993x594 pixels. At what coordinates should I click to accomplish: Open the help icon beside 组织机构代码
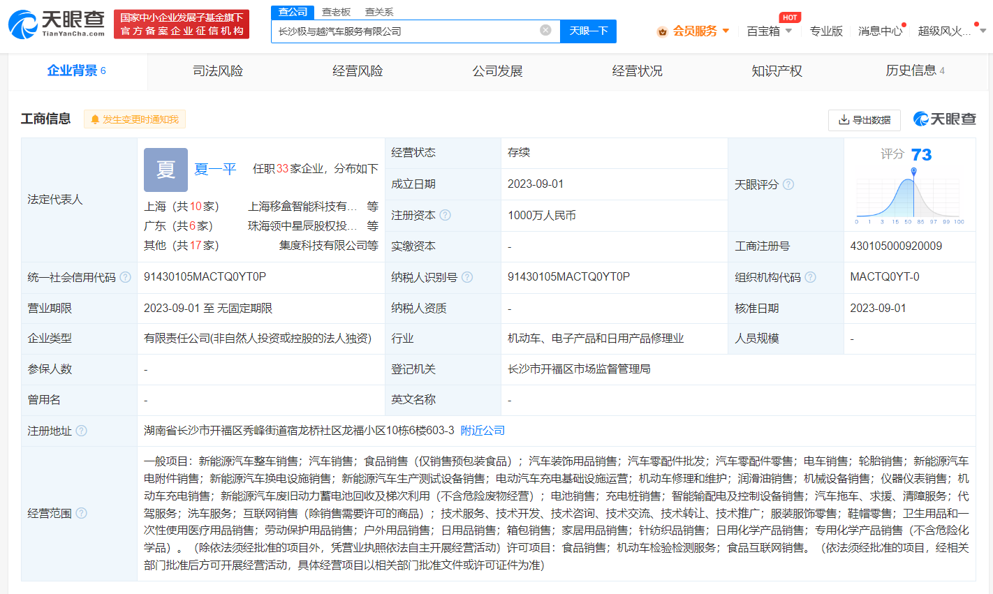810,277
